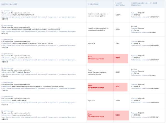Image resolution: width=166 pixels, height=123 pixels.
Task: Select the salary amount 1203794
Action: (x=118, y=15)
